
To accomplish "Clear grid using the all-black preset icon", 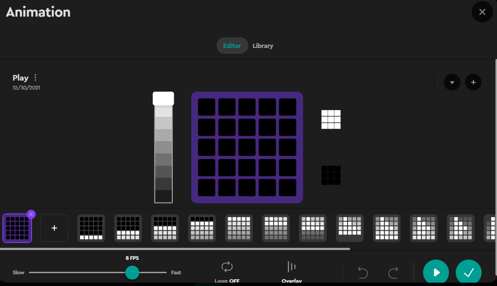I will [331, 175].
